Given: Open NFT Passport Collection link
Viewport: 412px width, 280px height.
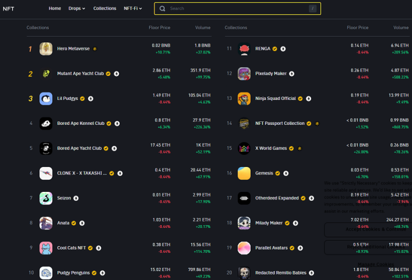Looking at the screenshot, I should (x=280, y=124).
